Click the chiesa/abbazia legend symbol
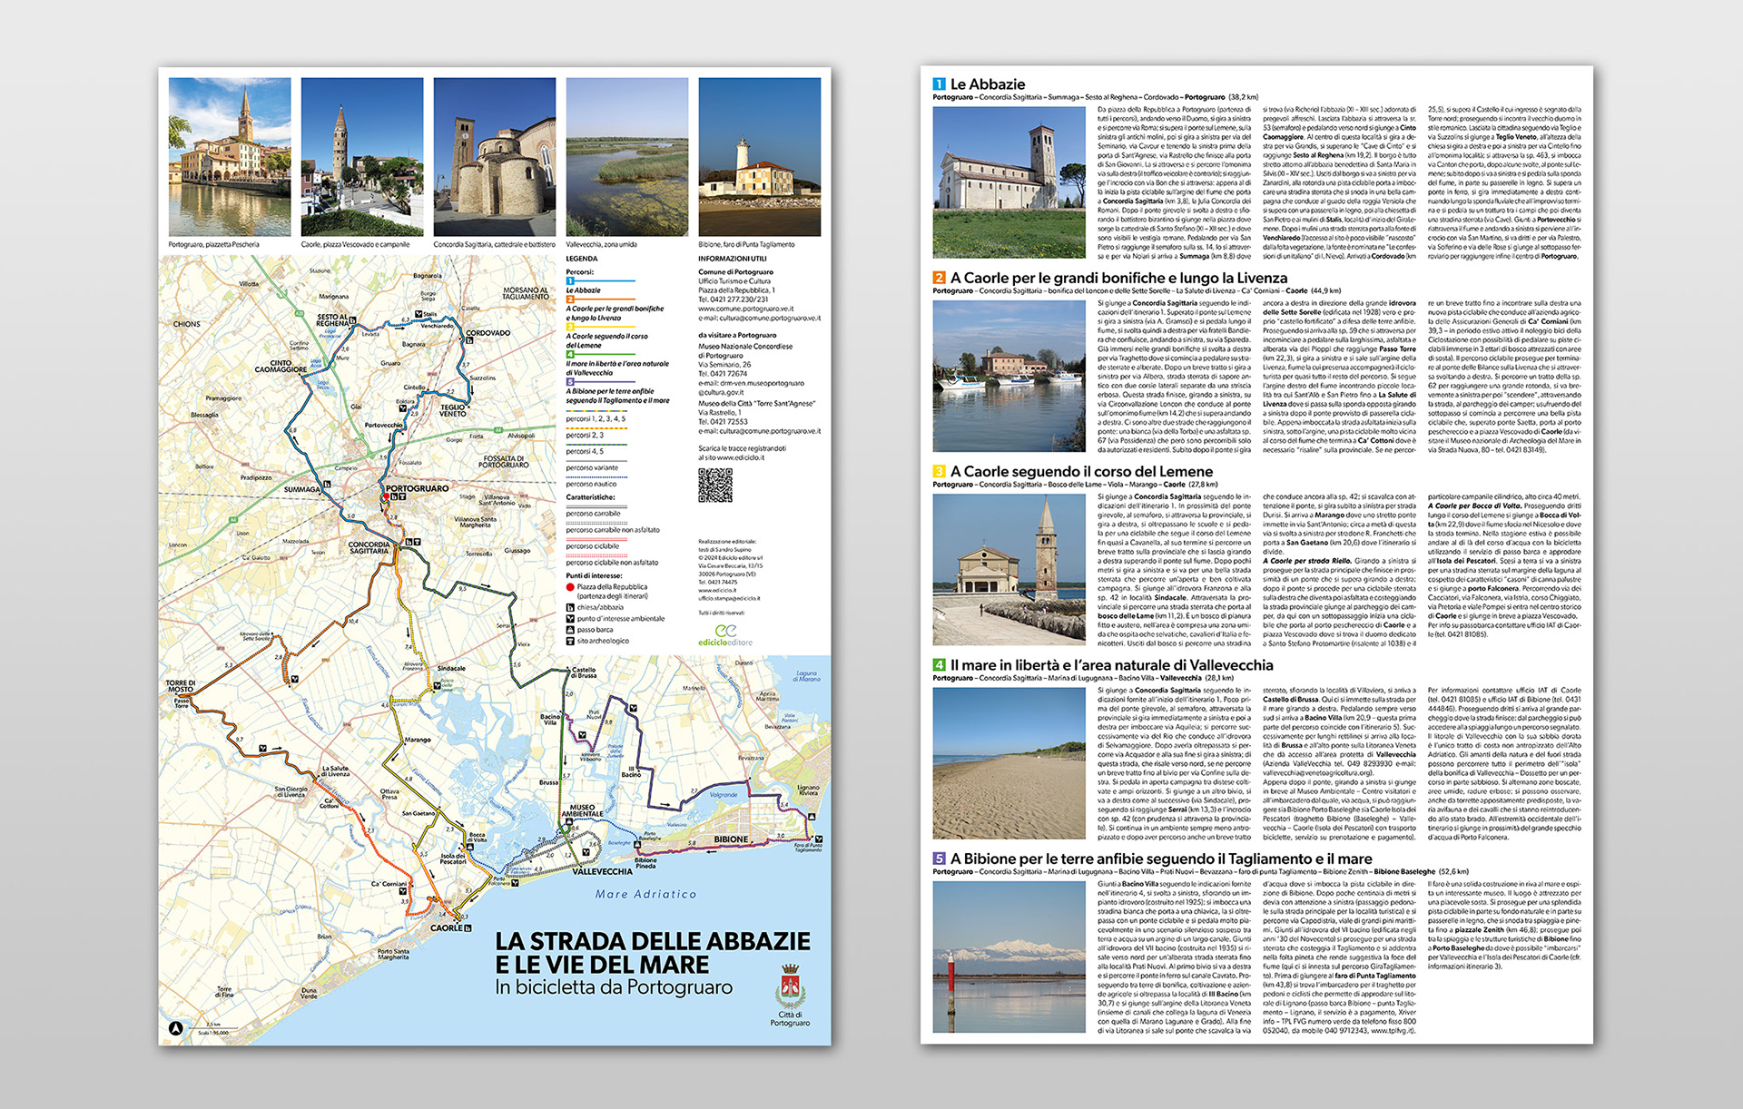This screenshot has height=1109, width=1743. pos(570,608)
